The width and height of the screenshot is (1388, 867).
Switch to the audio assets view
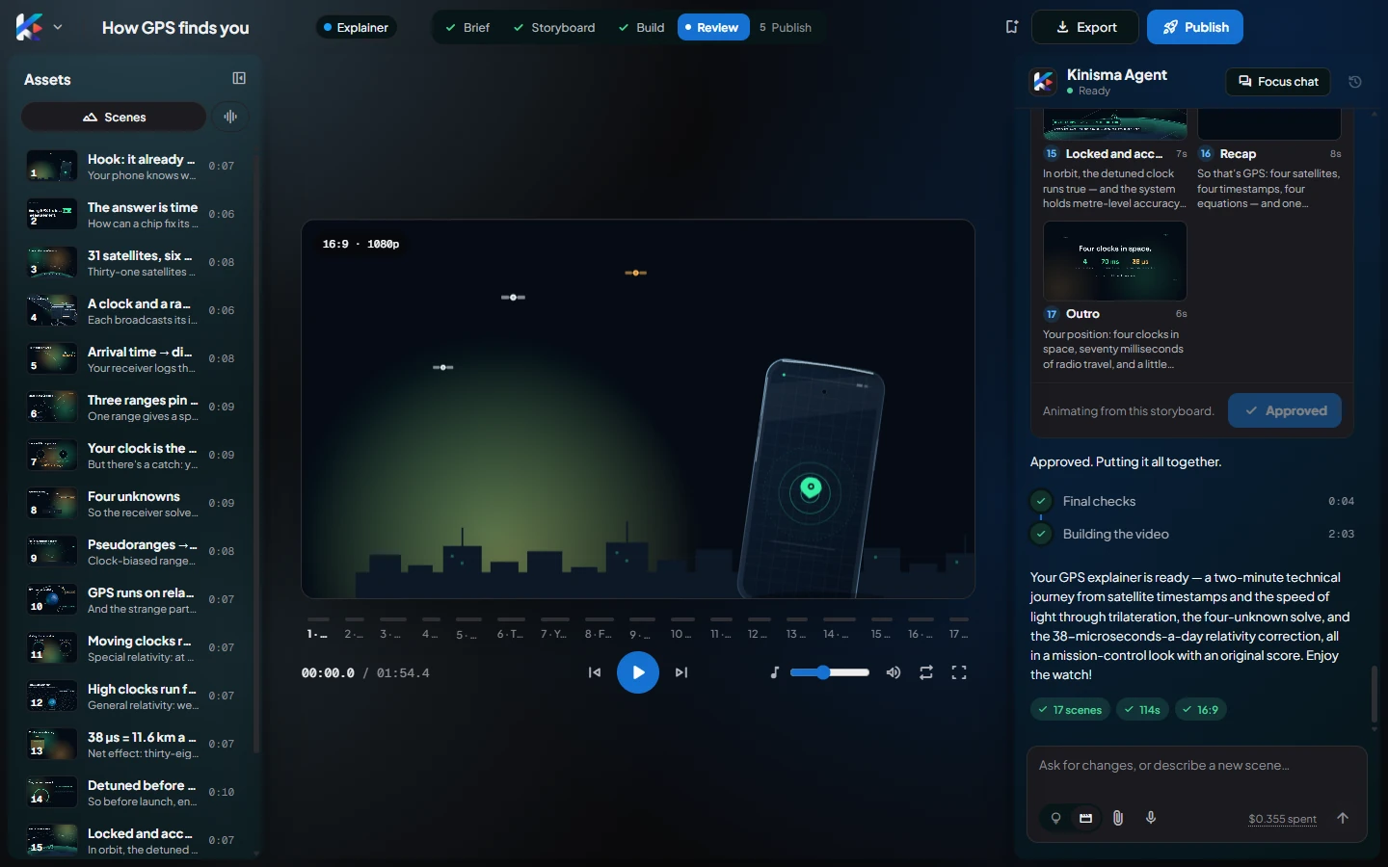[230, 117]
